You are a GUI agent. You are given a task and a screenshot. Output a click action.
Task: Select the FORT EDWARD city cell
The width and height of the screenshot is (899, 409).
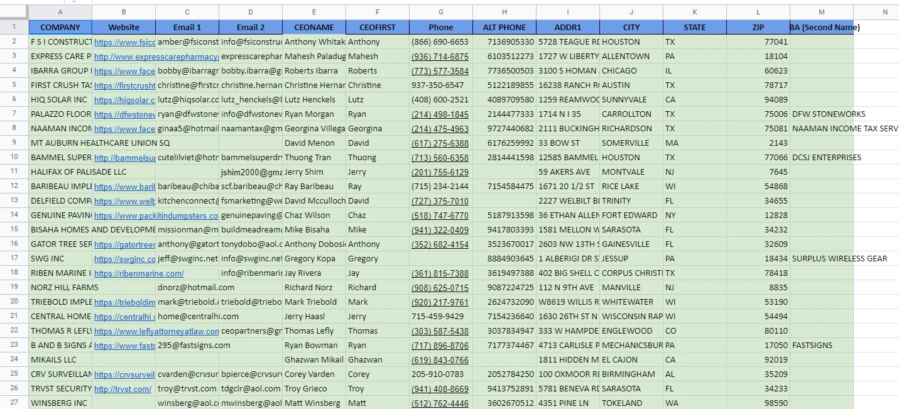click(631, 215)
